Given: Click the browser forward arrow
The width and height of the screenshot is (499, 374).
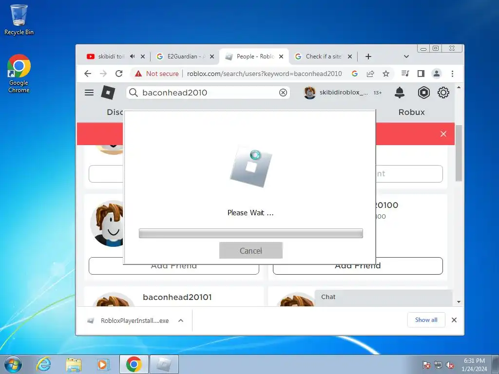Looking at the screenshot, I should (x=103, y=74).
